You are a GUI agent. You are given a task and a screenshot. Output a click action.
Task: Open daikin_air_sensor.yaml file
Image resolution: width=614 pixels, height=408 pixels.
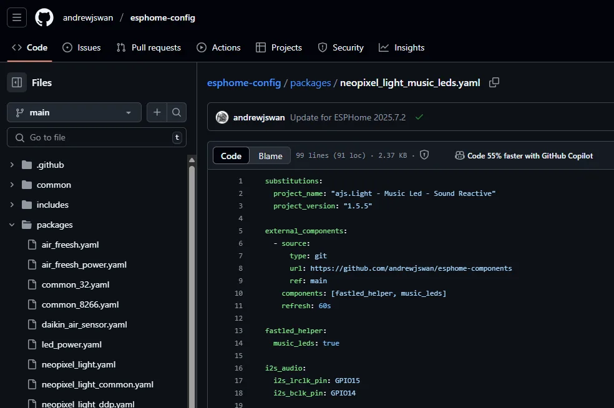tap(85, 324)
